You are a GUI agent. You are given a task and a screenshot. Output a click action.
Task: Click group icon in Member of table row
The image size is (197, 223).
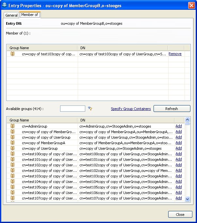12,54
